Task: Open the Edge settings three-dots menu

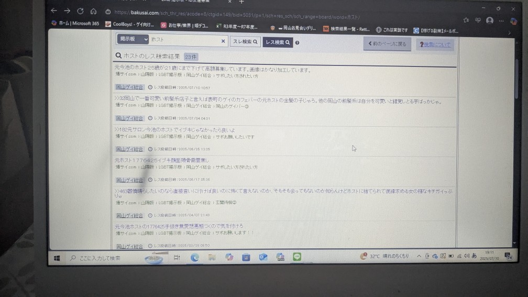Action: point(501,21)
